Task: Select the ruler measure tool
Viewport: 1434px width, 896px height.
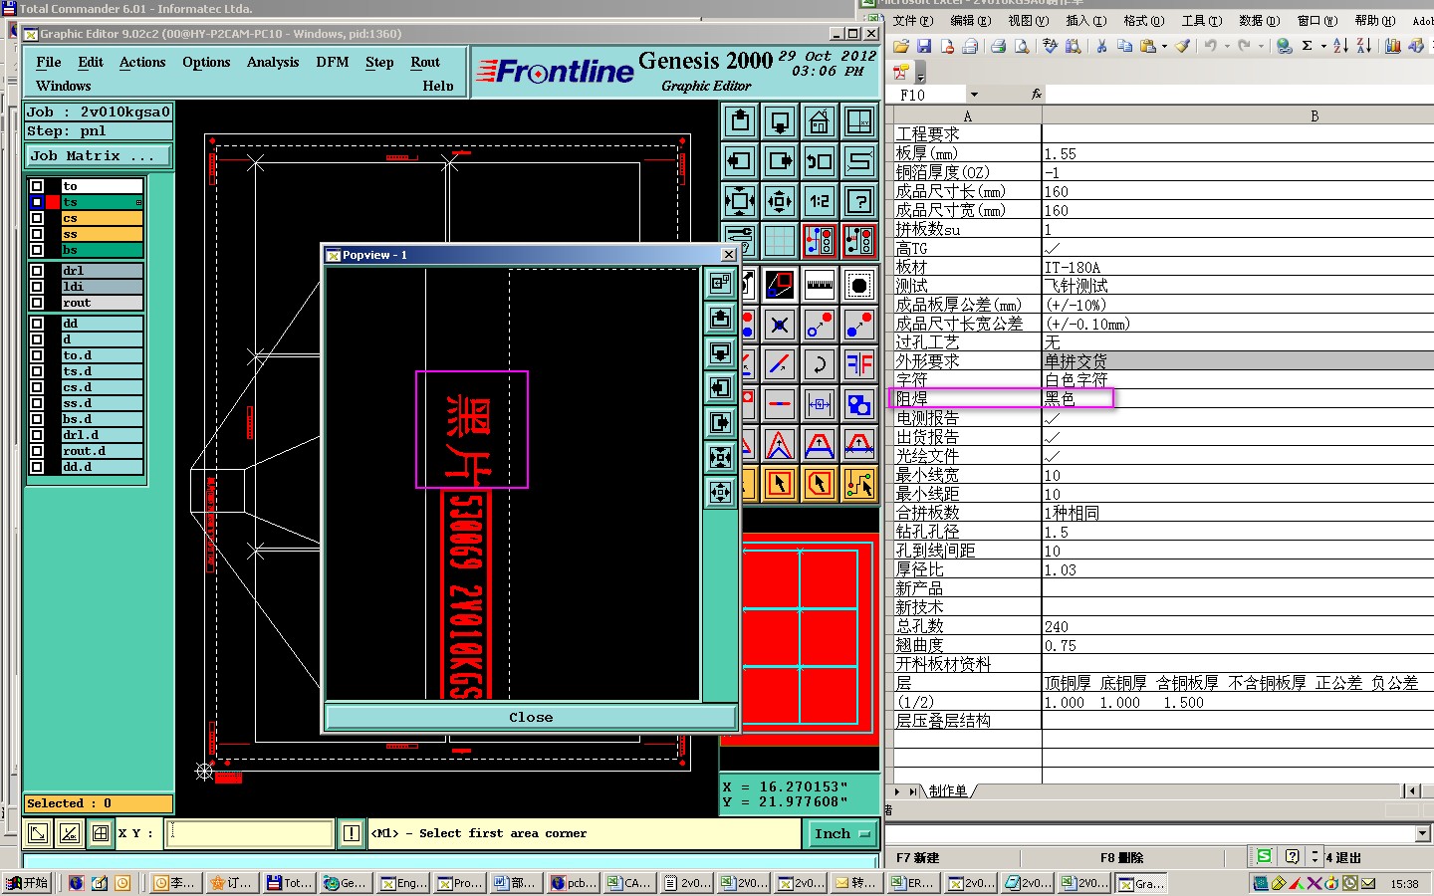Action: coord(820,286)
